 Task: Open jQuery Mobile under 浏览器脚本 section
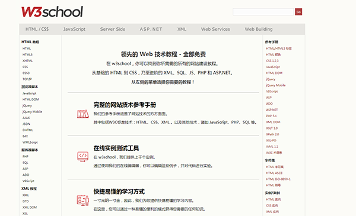tap(32, 112)
